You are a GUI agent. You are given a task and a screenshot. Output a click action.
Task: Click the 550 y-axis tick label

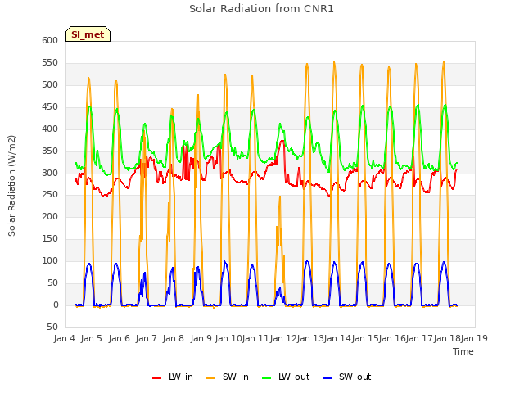click(50, 62)
